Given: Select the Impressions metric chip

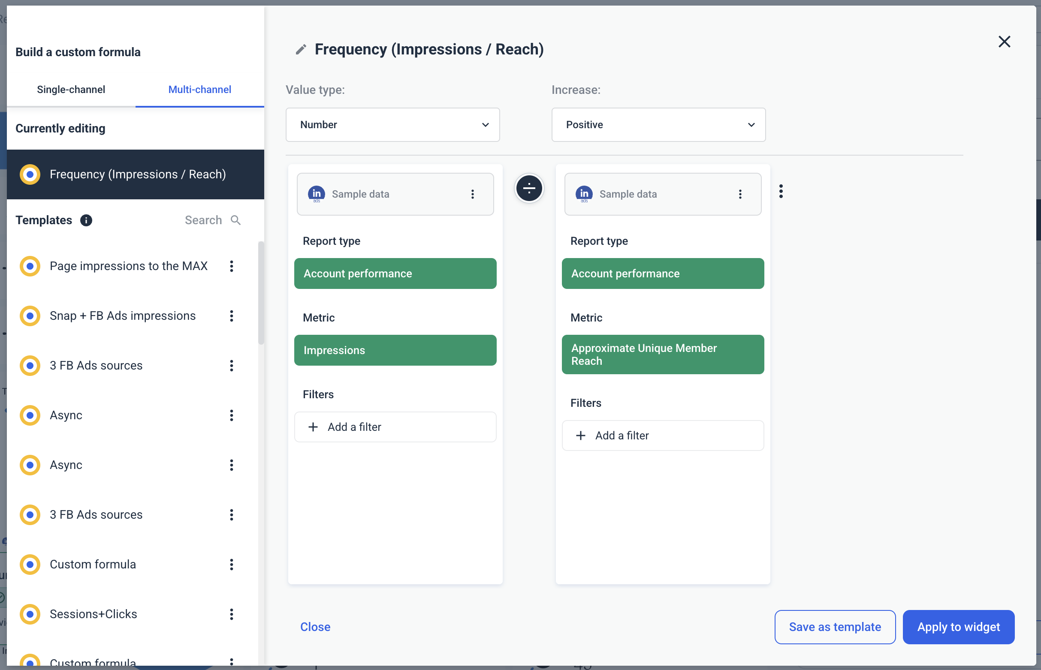Looking at the screenshot, I should pos(395,350).
